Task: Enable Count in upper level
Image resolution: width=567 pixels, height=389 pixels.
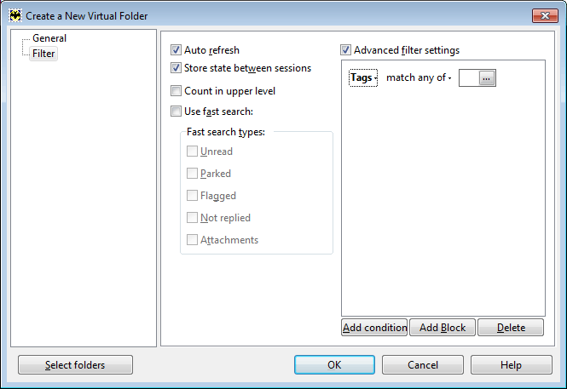Action: [x=176, y=90]
